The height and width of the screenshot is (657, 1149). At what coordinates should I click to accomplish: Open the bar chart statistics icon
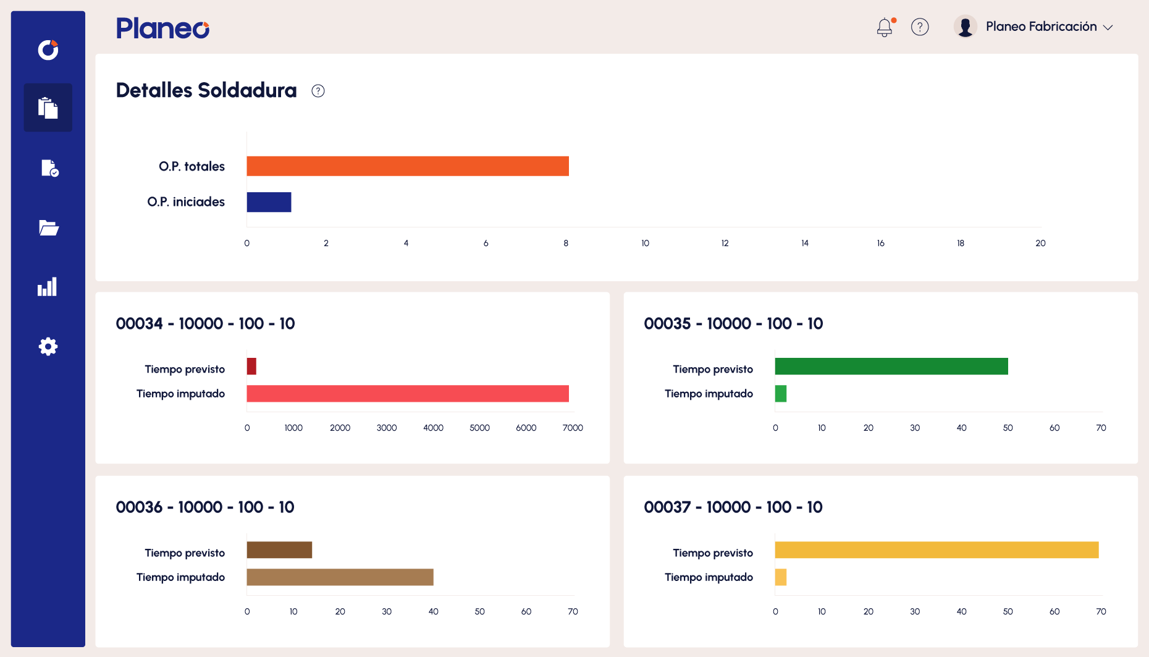(x=48, y=287)
